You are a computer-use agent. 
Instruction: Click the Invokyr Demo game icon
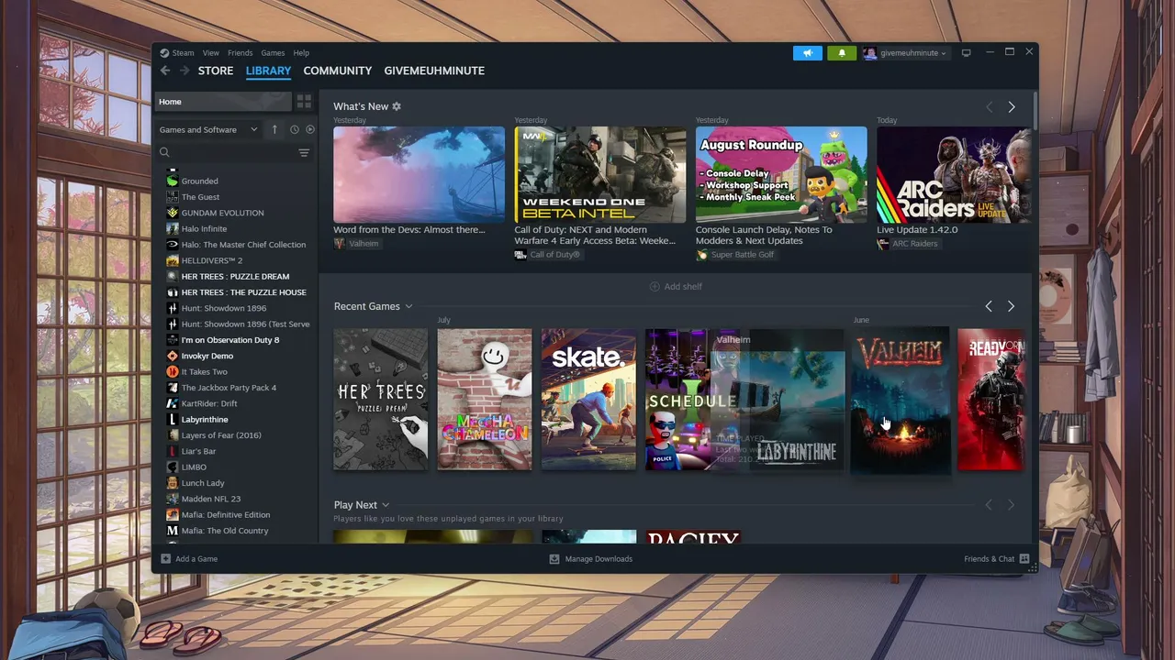pyautogui.click(x=172, y=356)
